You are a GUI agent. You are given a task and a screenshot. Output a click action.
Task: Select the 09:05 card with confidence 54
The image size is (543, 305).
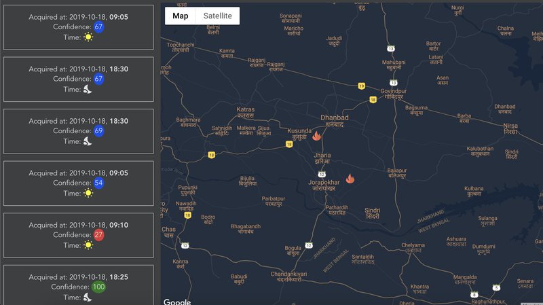pos(79,183)
